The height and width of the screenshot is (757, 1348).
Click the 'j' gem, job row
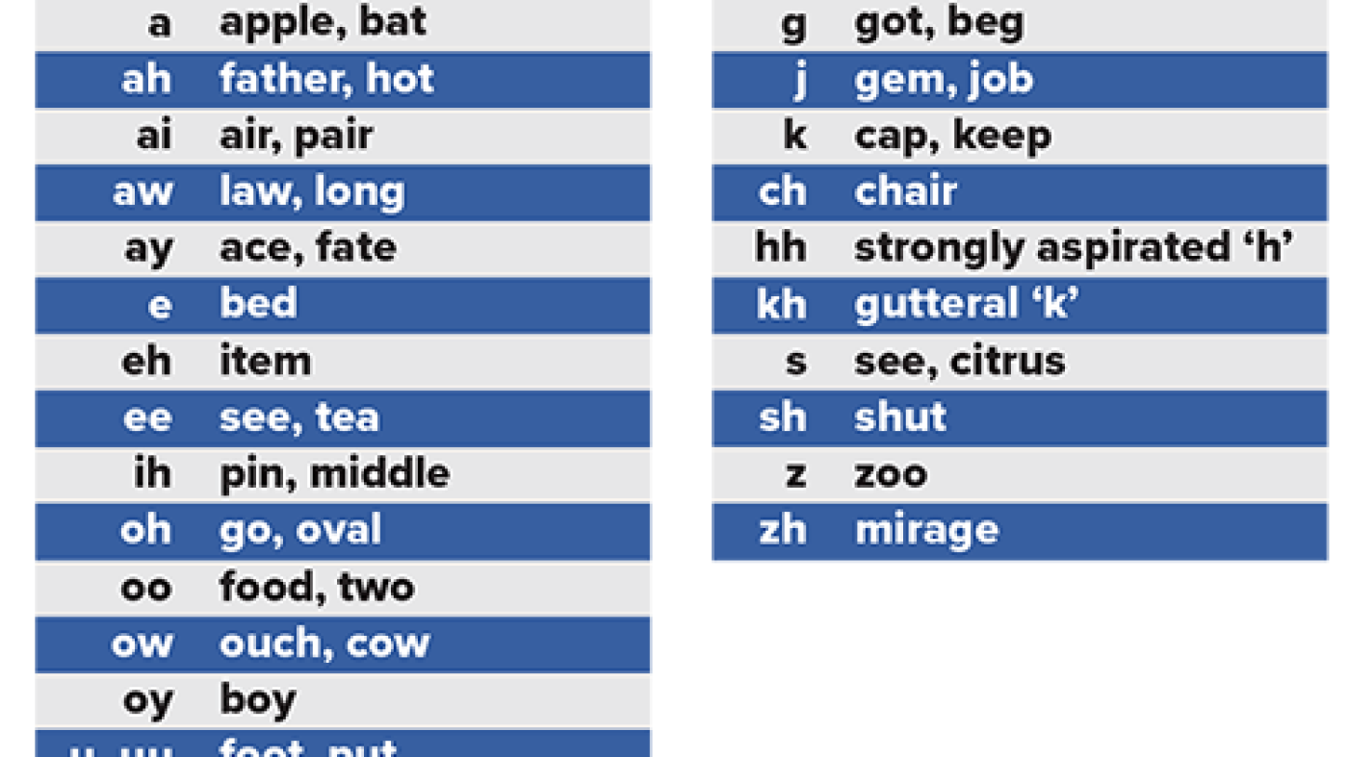click(1020, 80)
